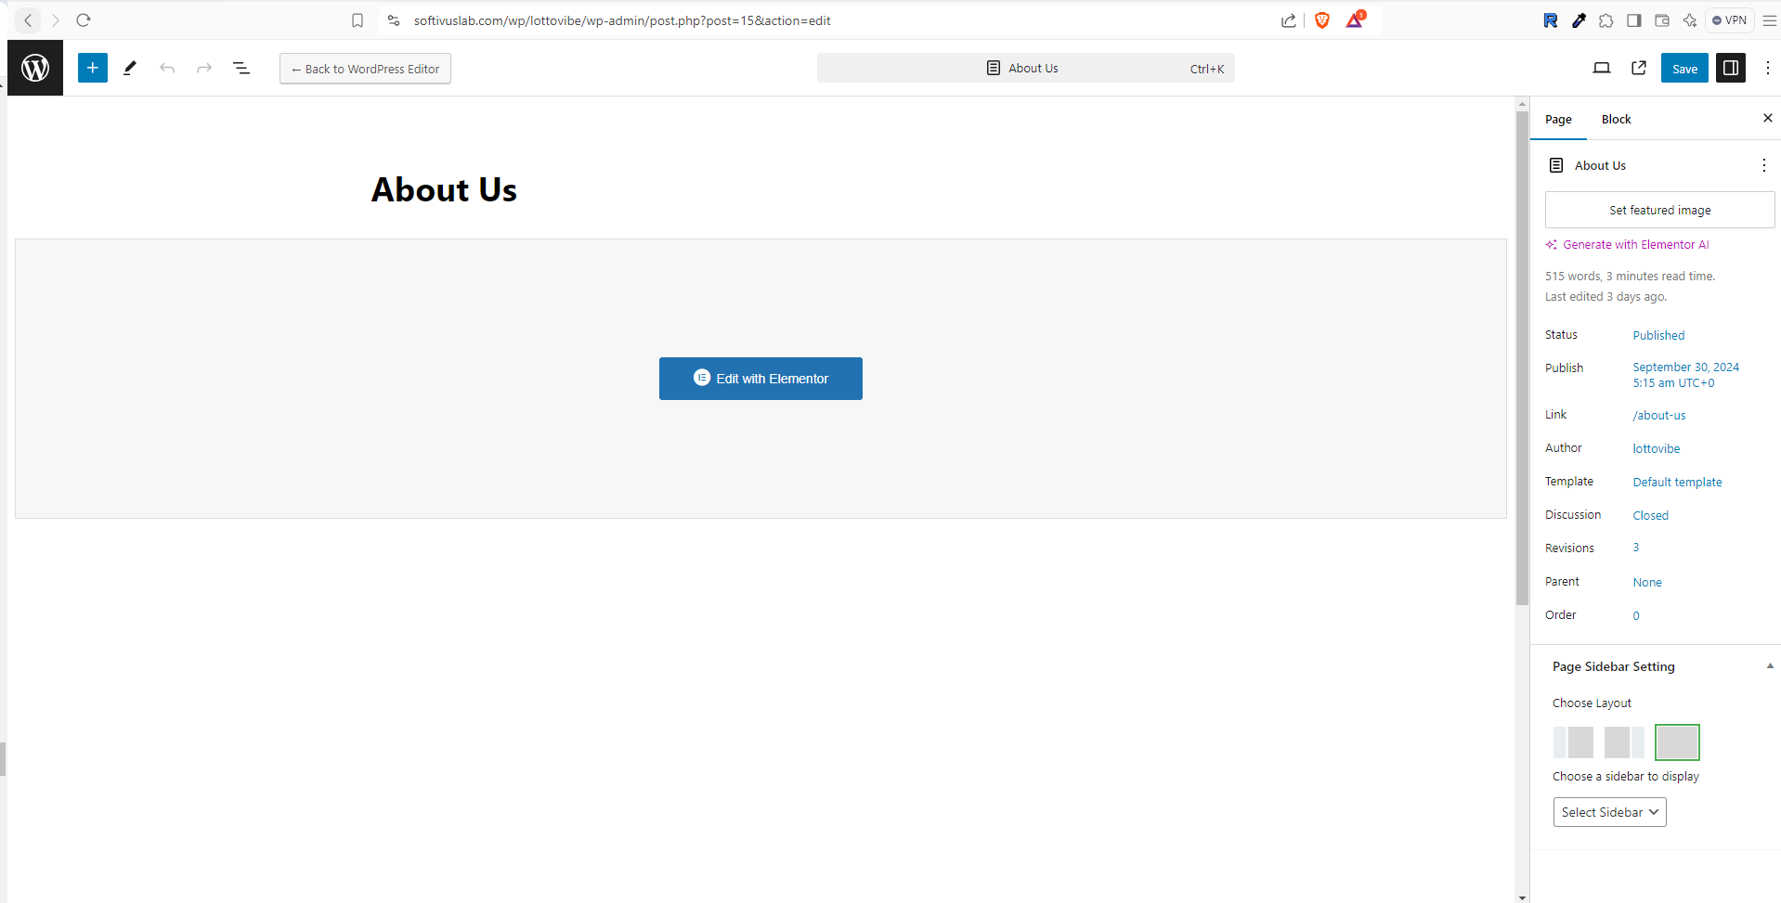Image resolution: width=1781 pixels, height=903 pixels.
Task: Click the About Us command palette bar
Action: (x=1025, y=68)
